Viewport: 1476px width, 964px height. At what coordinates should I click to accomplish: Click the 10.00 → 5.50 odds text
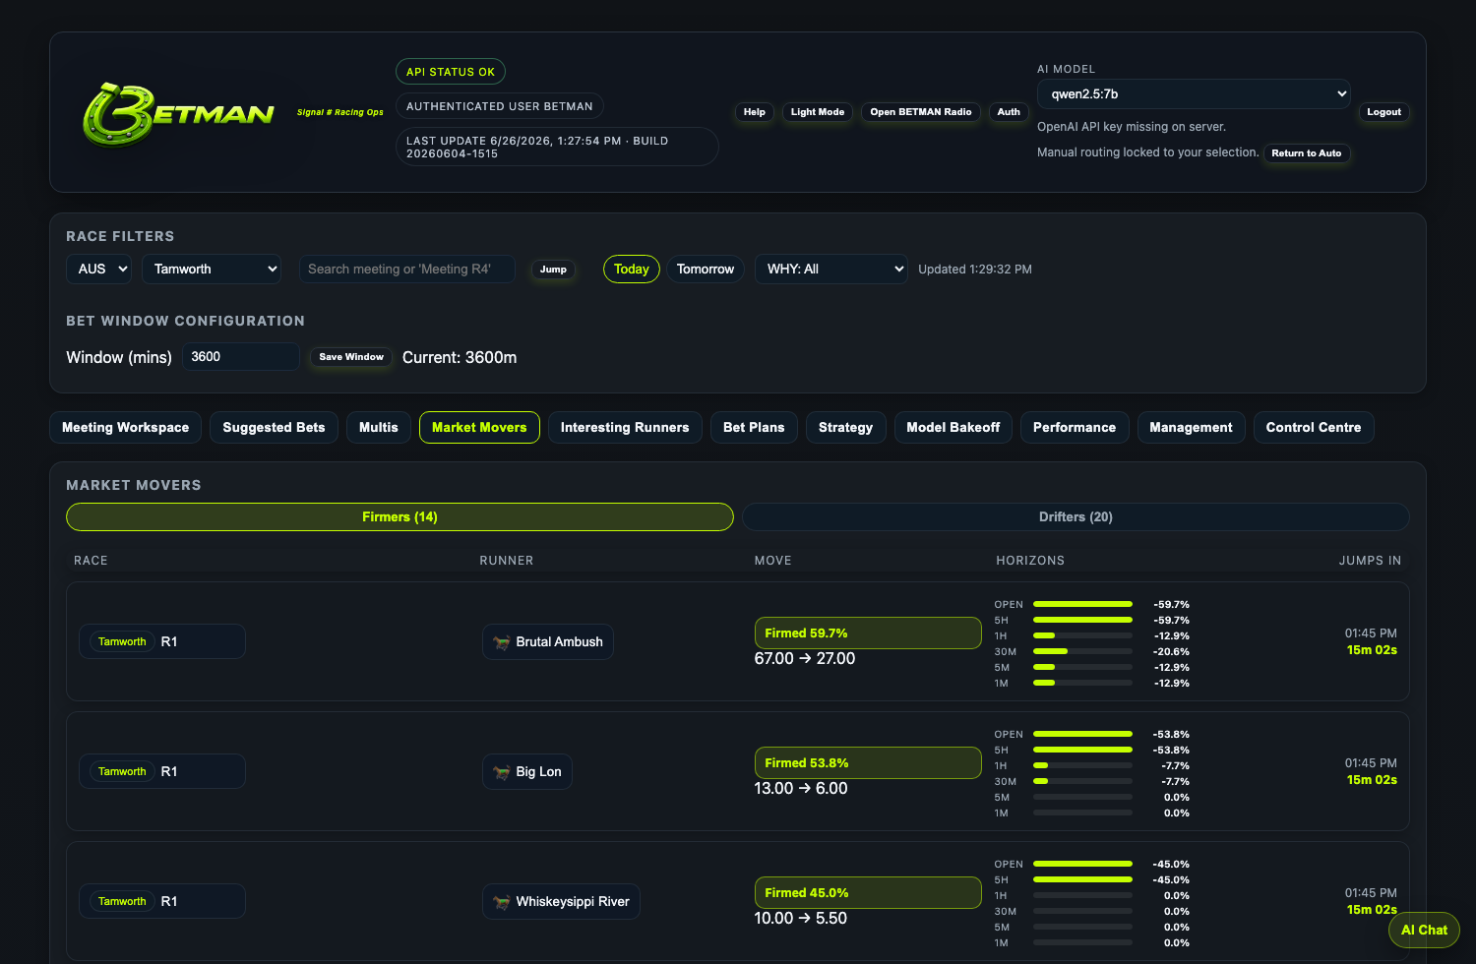[x=801, y=918]
